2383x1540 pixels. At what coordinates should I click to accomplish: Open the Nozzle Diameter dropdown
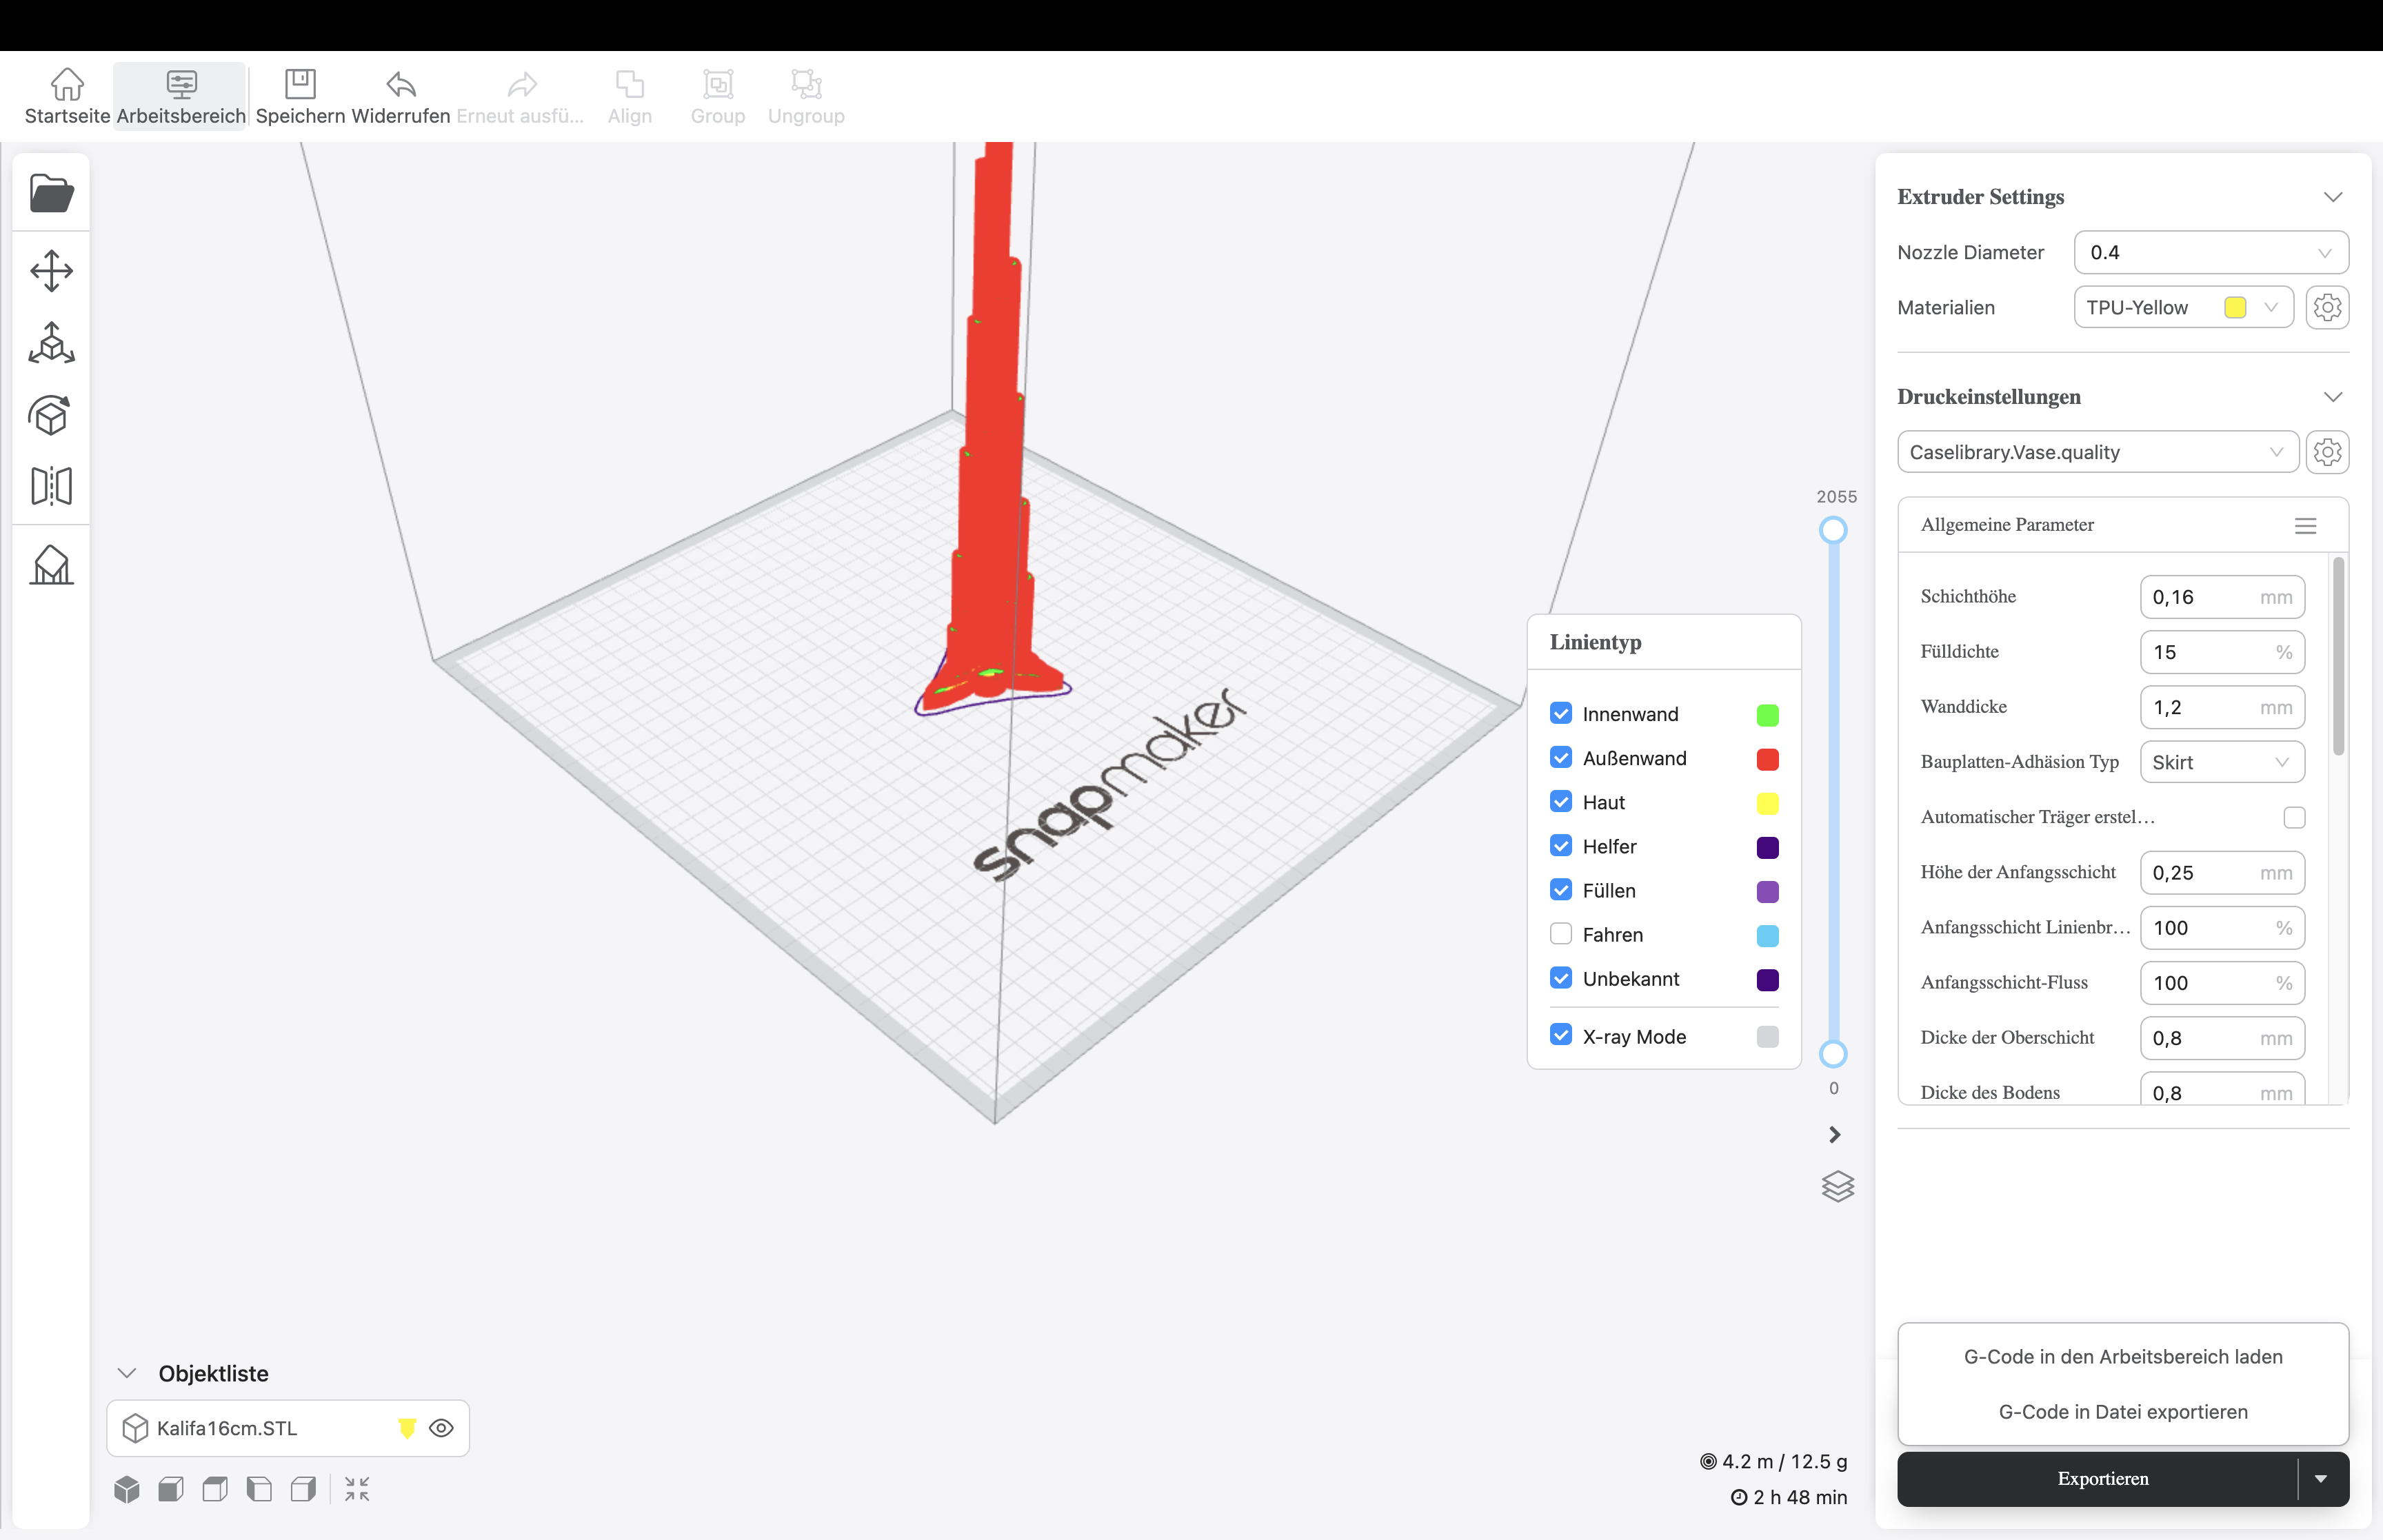coord(2210,252)
